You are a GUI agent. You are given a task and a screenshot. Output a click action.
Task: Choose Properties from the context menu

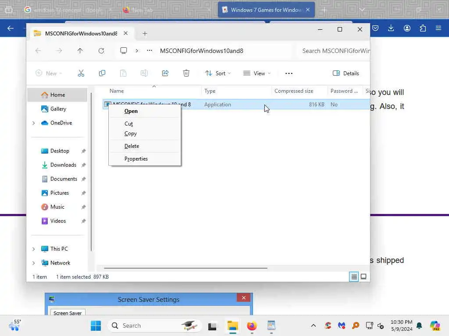coord(145,159)
